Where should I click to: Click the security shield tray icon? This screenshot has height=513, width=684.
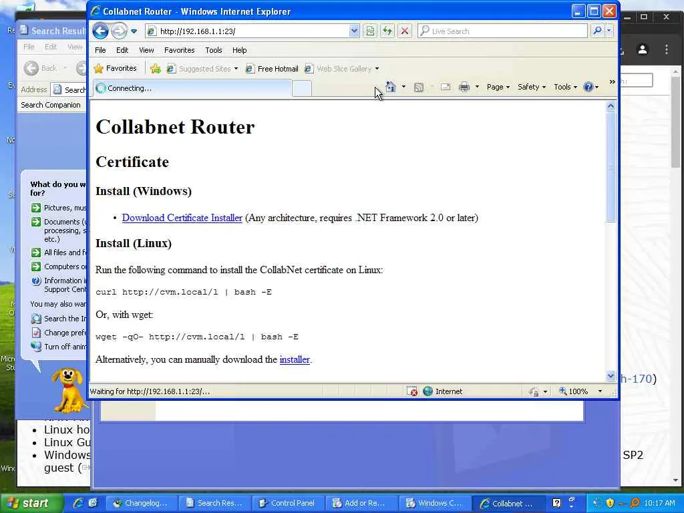click(610, 503)
